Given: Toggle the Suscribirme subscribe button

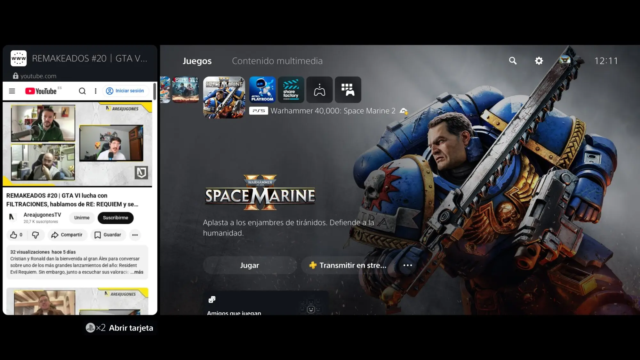Looking at the screenshot, I should (x=115, y=218).
